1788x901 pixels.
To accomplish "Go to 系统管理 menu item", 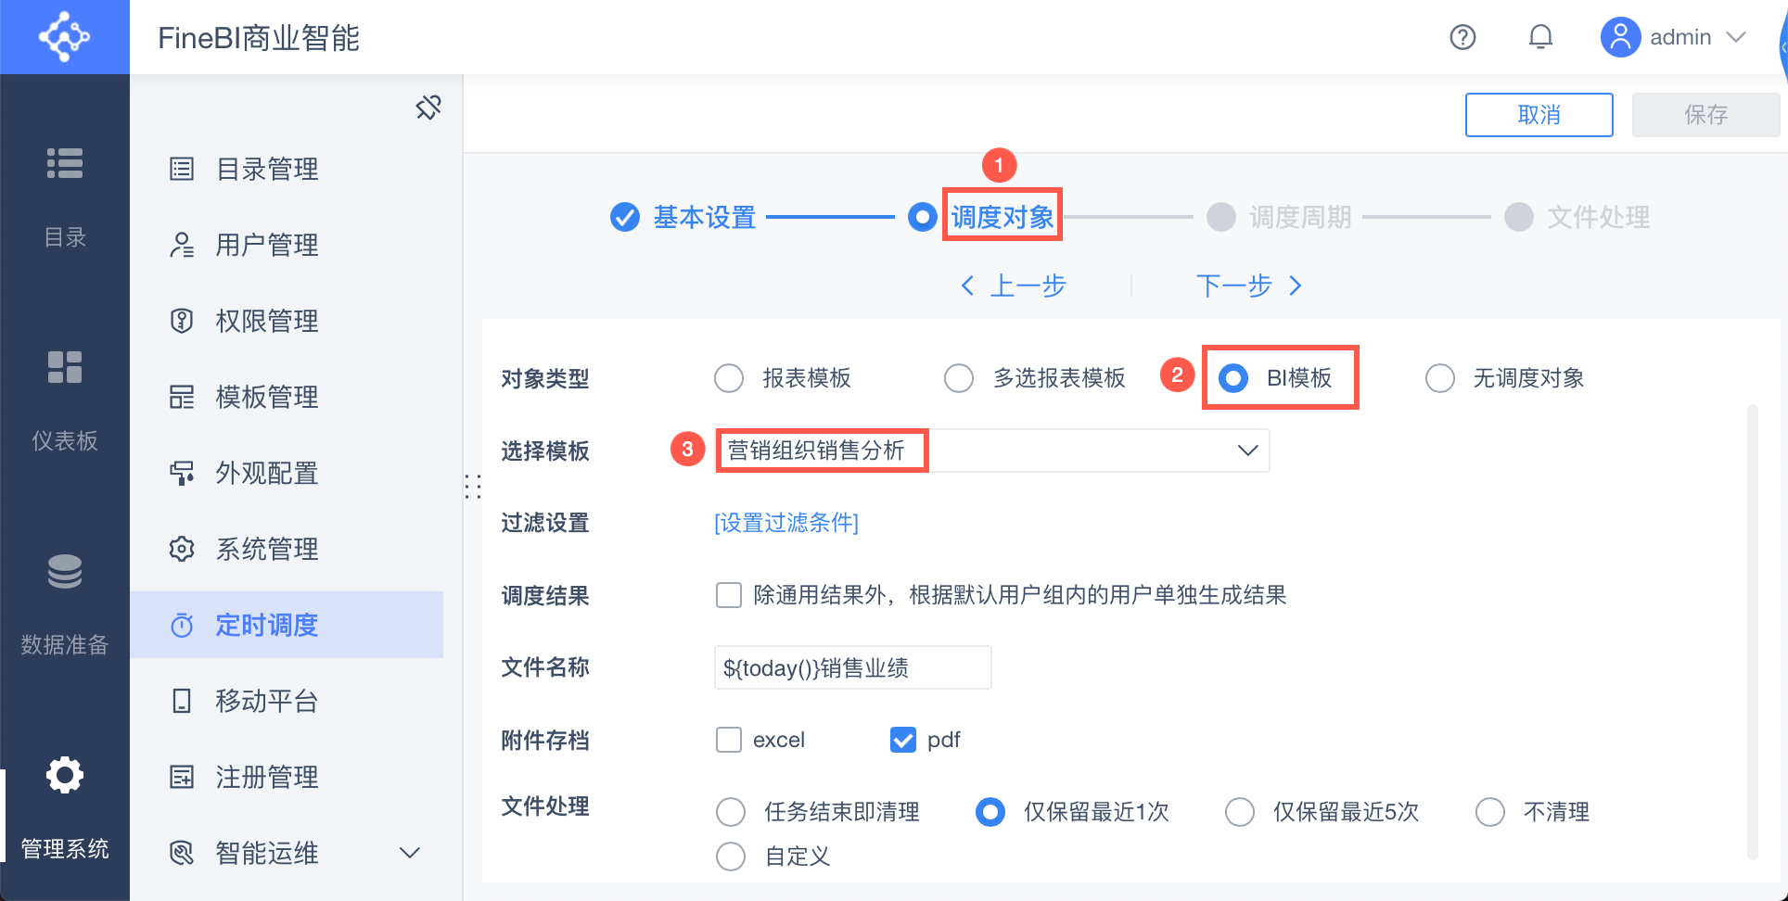I will coord(267,549).
